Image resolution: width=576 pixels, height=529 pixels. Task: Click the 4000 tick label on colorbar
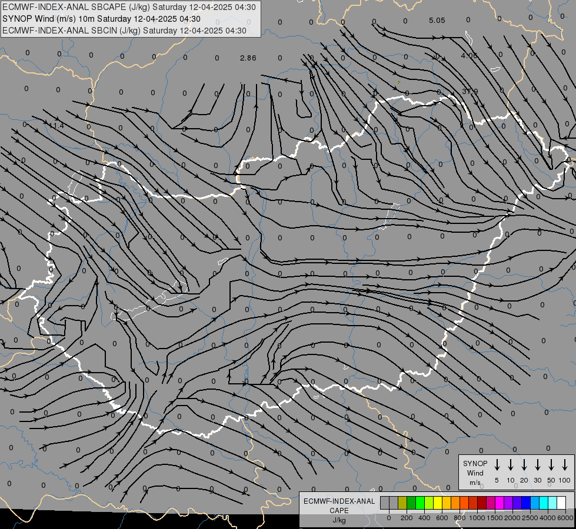548,518
